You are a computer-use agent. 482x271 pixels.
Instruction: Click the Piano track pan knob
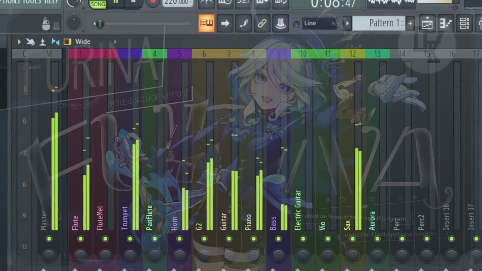253,256
